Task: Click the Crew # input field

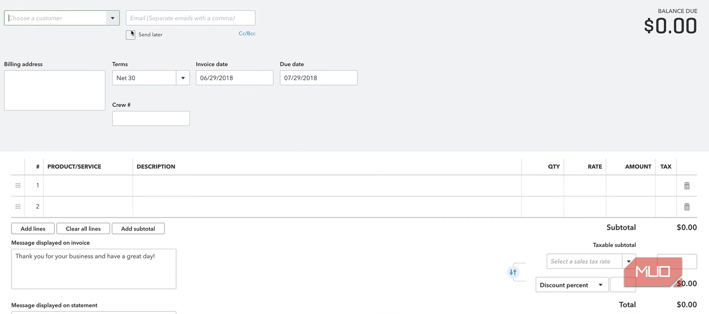Action: pos(151,119)
